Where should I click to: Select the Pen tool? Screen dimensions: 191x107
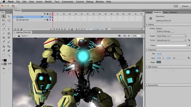[4, 29]
